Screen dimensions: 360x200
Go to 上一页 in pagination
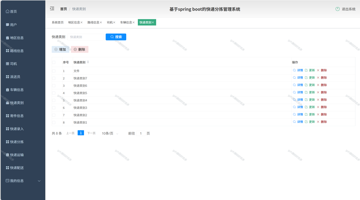[x=70, y=133]
